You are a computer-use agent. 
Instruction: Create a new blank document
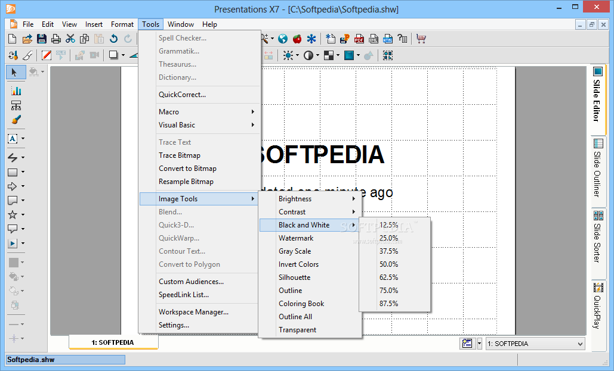click(12, 39)
